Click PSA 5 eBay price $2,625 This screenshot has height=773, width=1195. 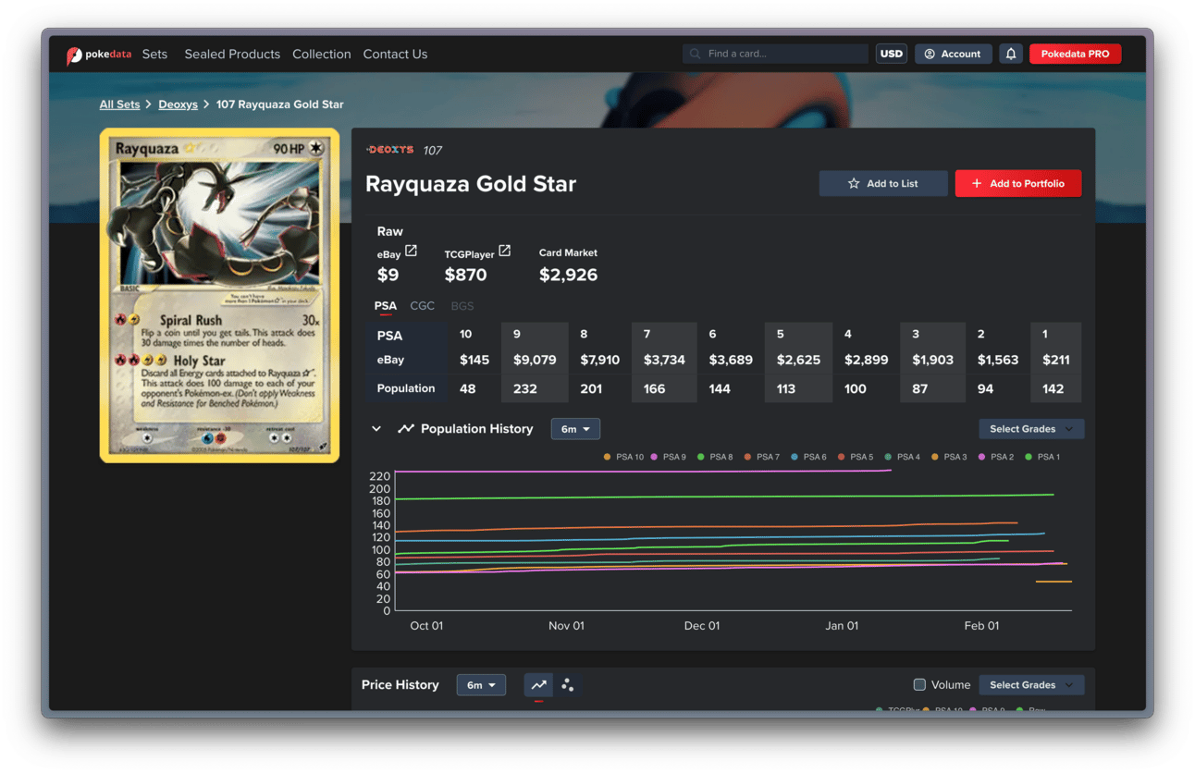[799, 360]
